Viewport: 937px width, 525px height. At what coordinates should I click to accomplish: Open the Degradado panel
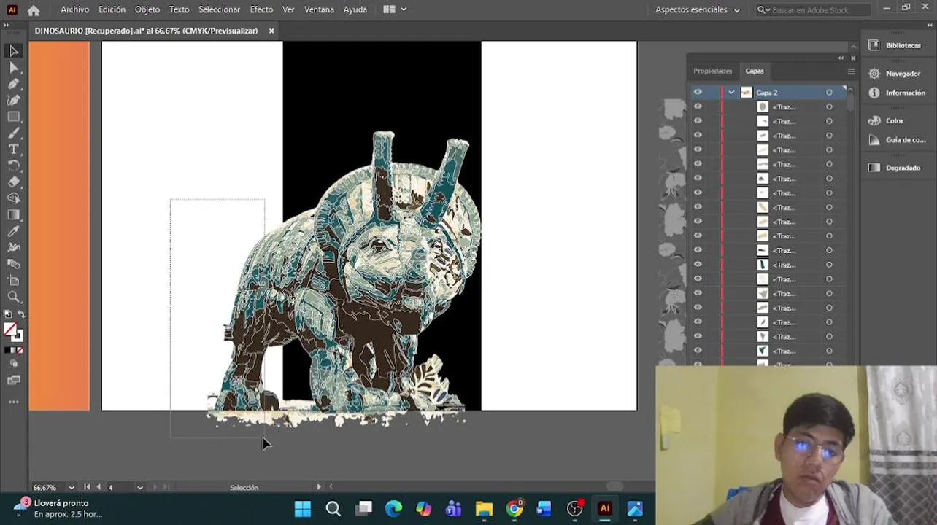[x=895, y=168]
